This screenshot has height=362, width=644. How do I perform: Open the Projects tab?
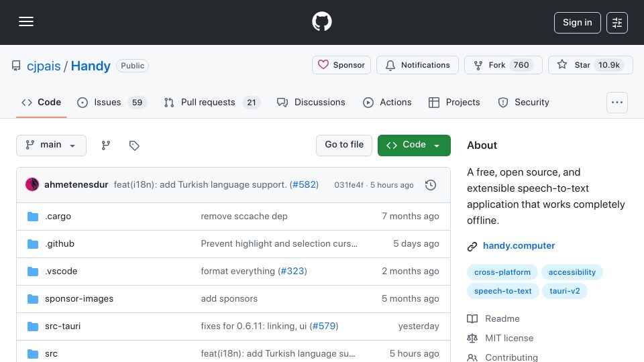coord(454,102)
